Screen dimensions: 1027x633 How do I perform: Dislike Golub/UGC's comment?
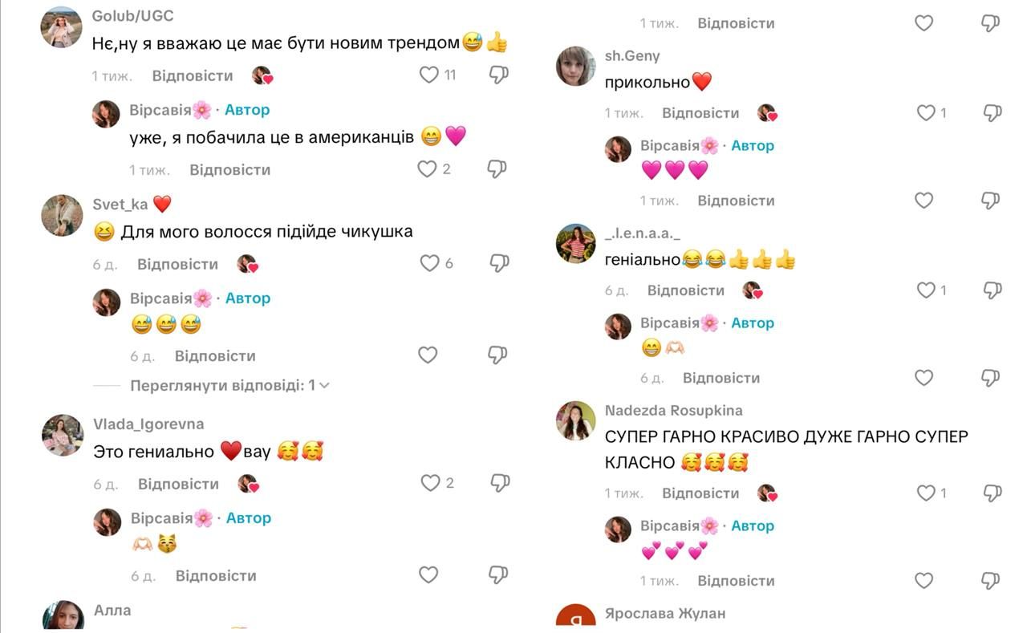click(x=498, y=75)
